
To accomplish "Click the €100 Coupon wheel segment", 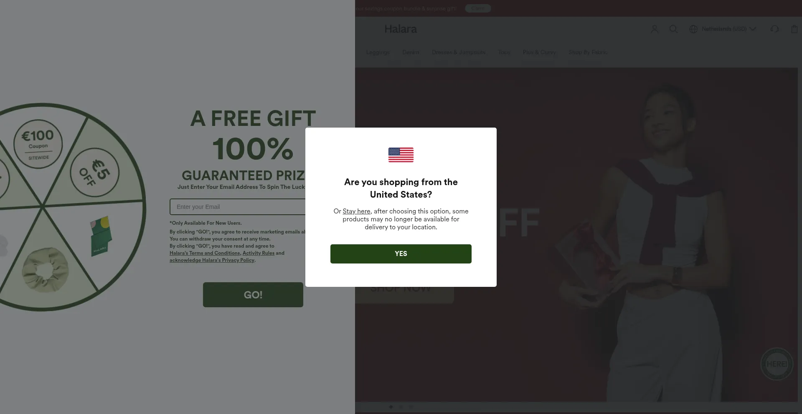I will [38, 144].
